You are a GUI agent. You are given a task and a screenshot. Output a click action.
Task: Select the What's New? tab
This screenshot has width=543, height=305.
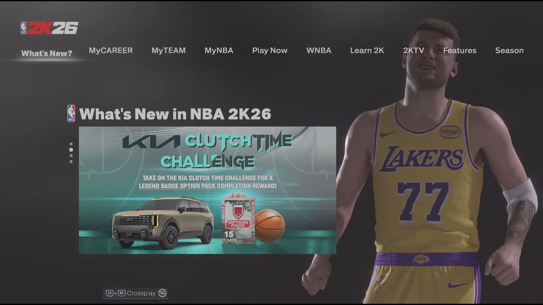[x=47, y=53]
